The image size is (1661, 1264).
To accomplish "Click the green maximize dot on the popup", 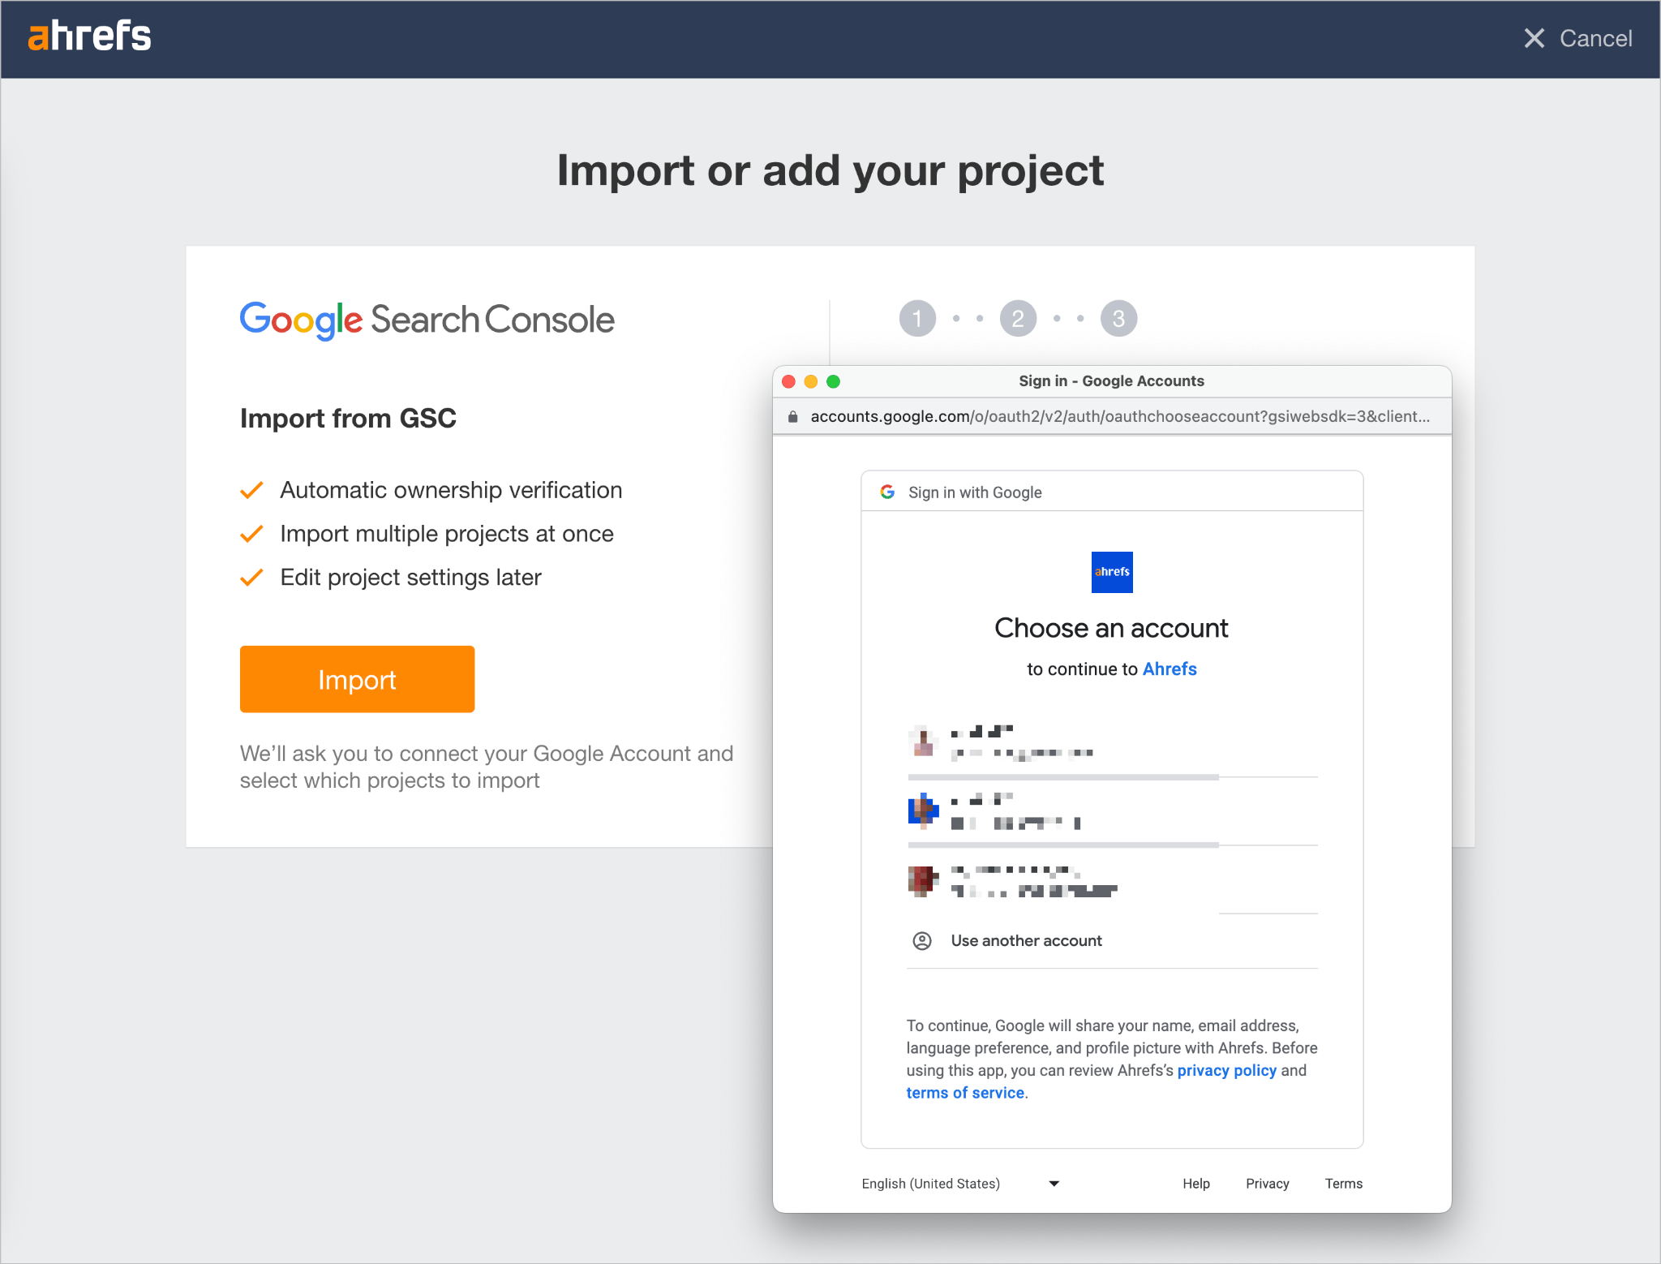I will [x=833, y=380].
